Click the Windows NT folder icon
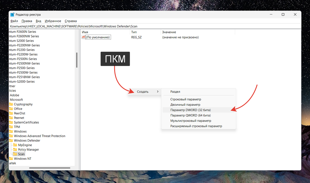 pos(11,159)
